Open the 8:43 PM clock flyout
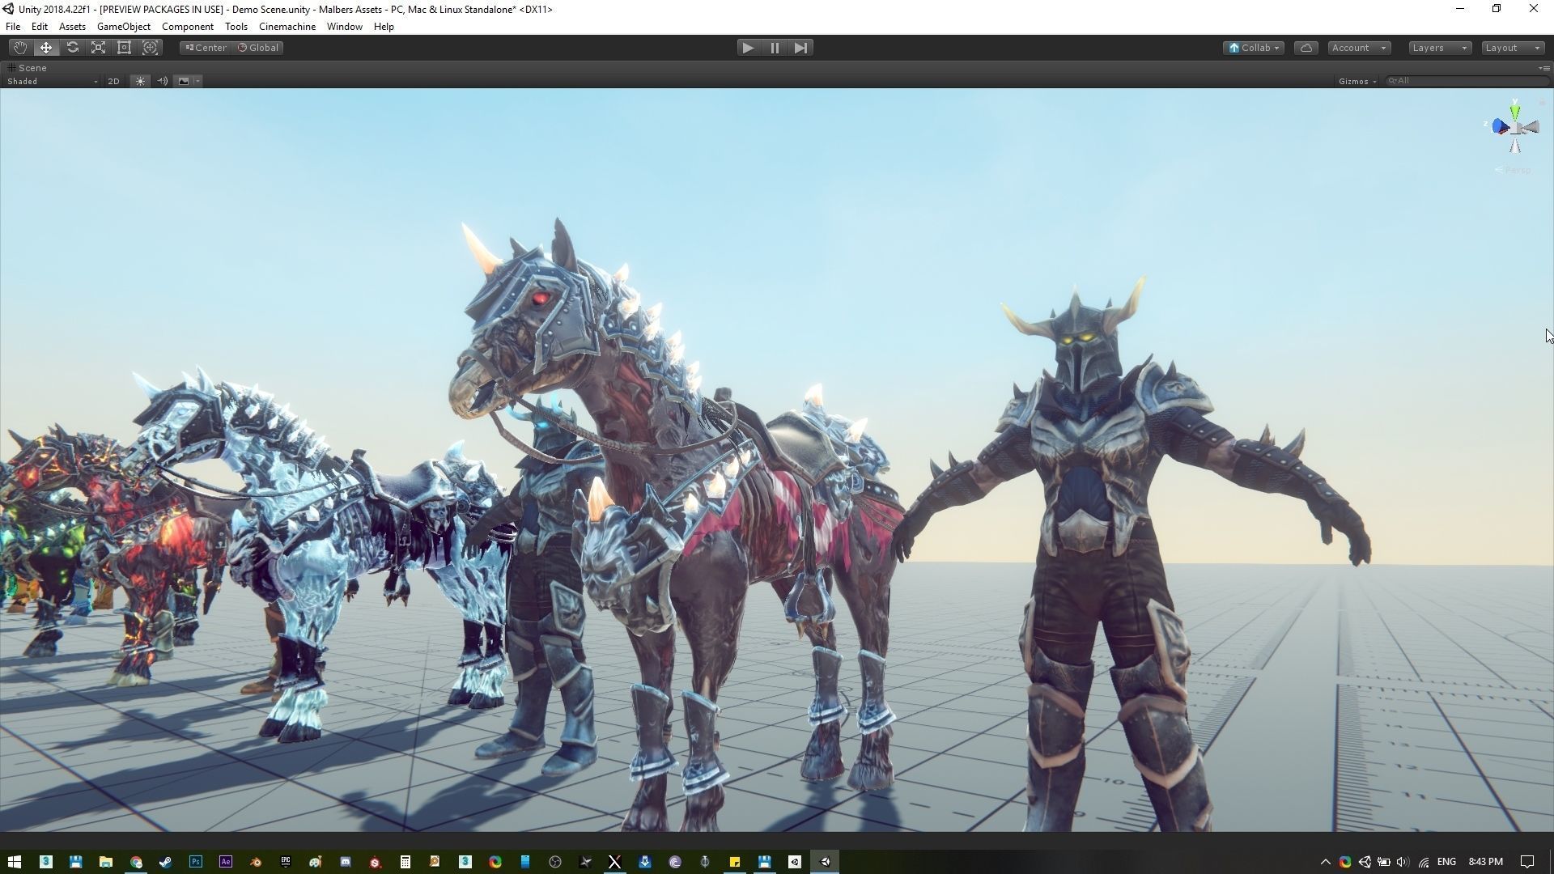 pyautogui.click(x=1486, y=862)
